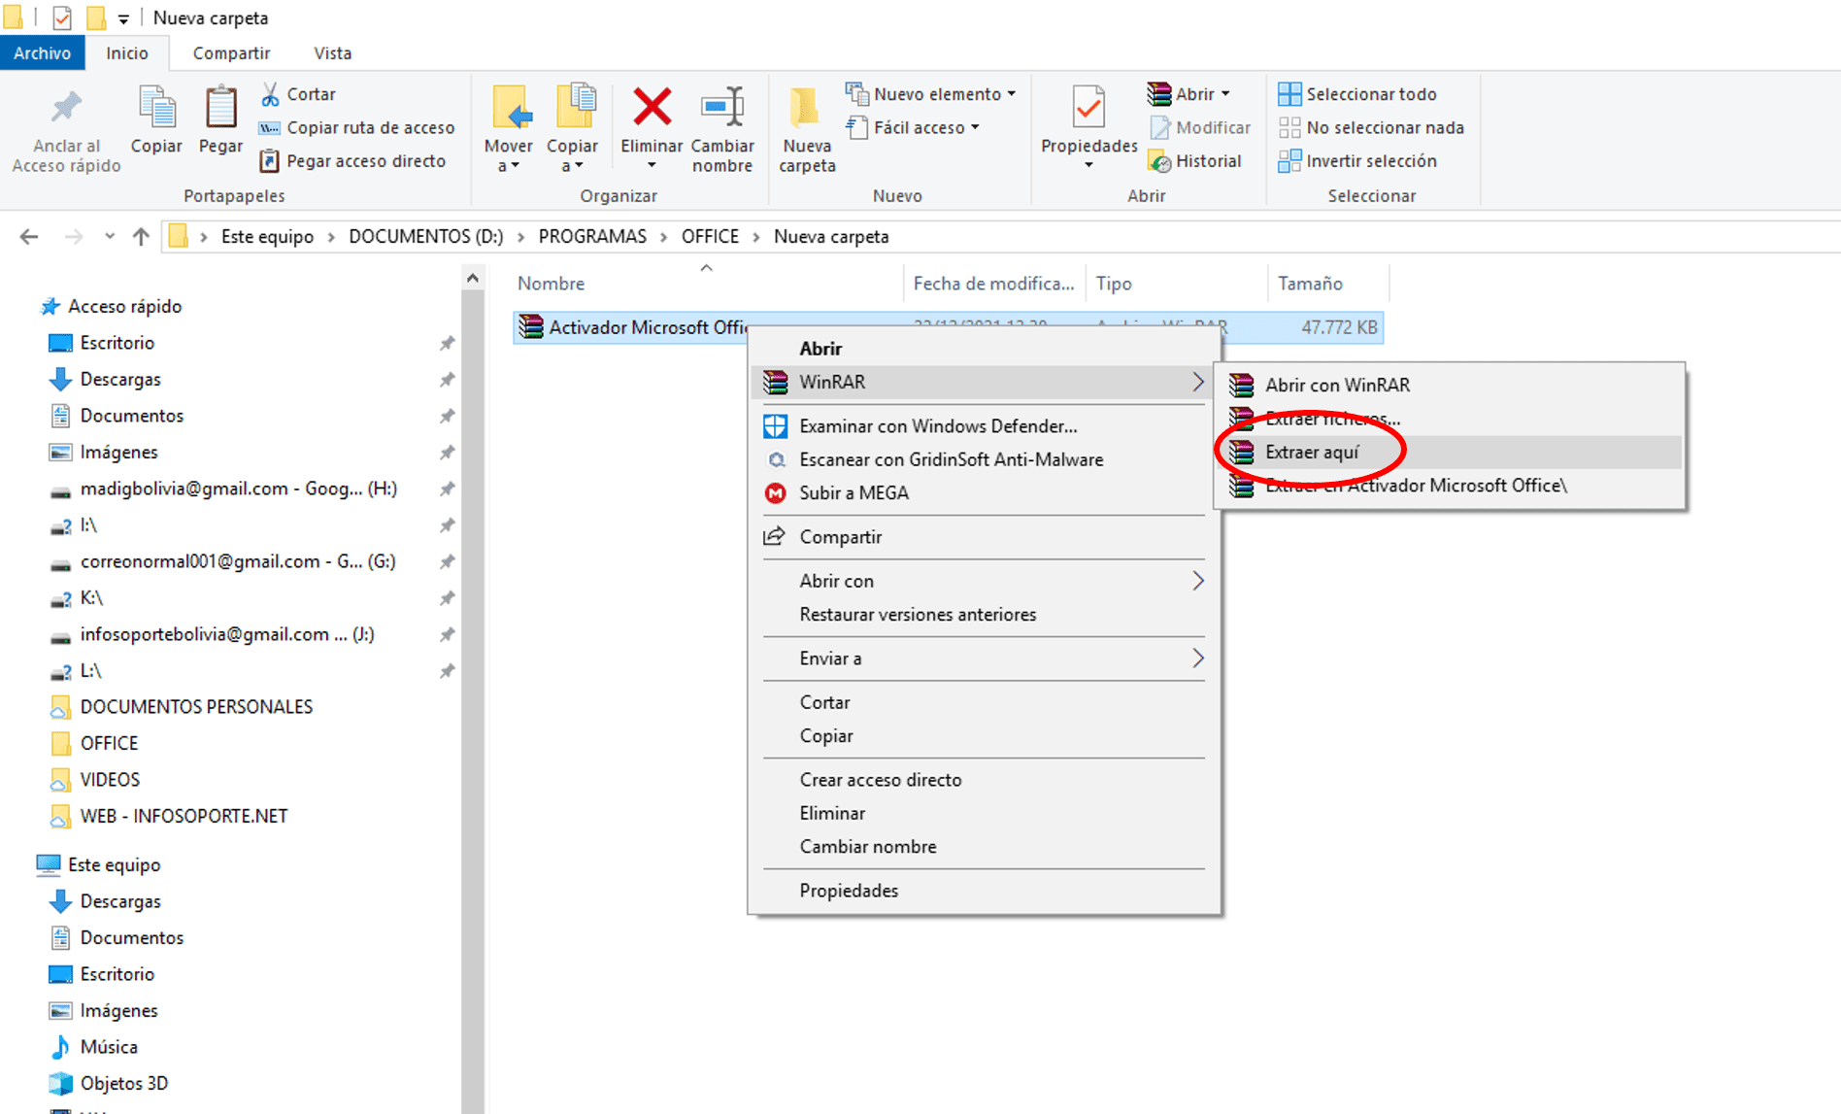This screenshot has height=1114, width=1841.
Task: Click the Cortar scissors icon
Action: point(270,94)
